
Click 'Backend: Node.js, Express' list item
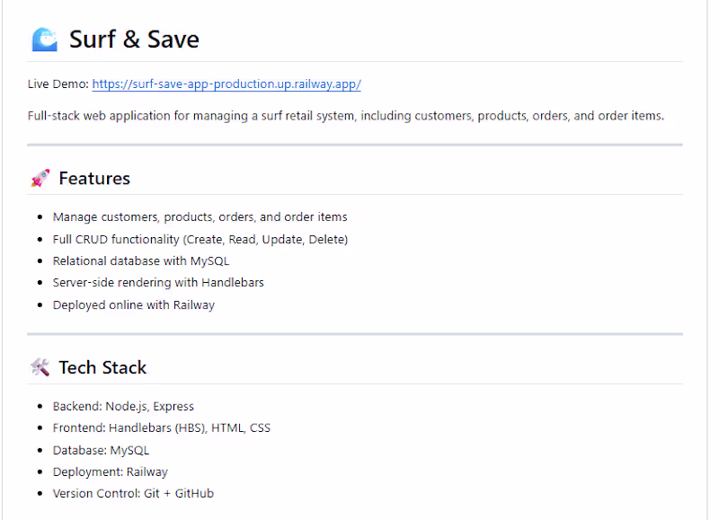[123, 406]
